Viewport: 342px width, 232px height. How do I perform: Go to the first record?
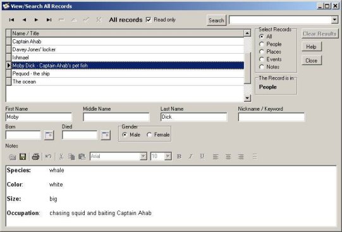click(11, 20)
